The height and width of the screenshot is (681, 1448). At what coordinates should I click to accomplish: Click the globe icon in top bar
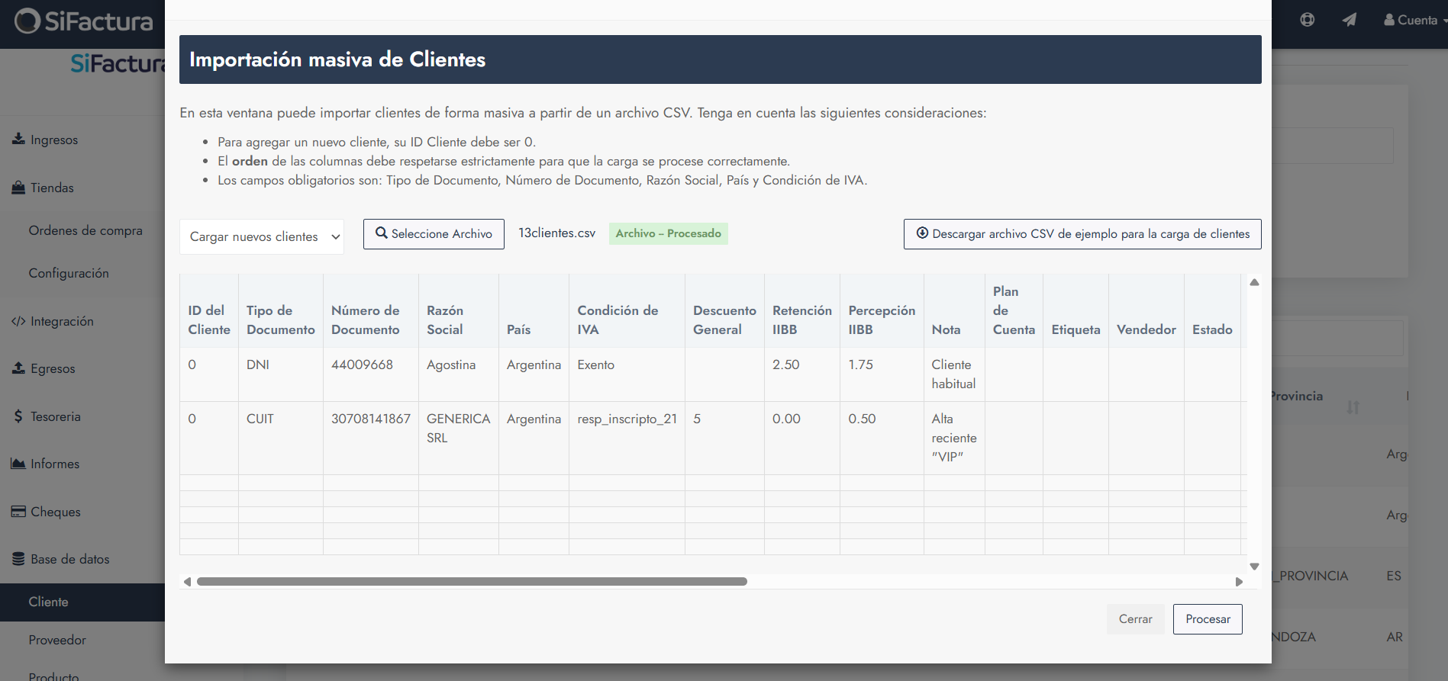[x=1308, y=20]
